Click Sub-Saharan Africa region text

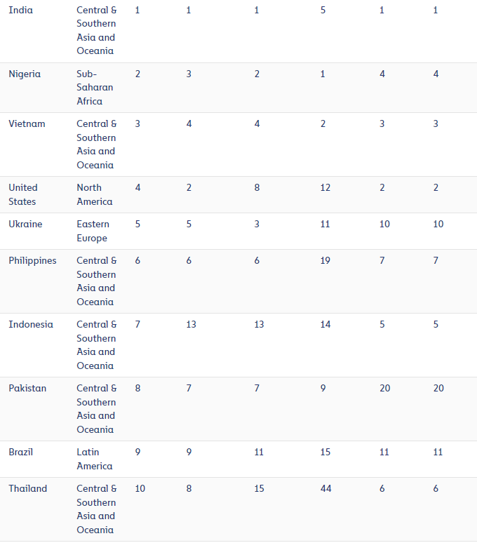95,88
